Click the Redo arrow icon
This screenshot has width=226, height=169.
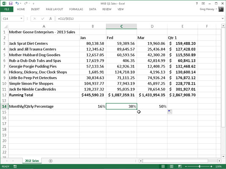(x=26, y=3)
